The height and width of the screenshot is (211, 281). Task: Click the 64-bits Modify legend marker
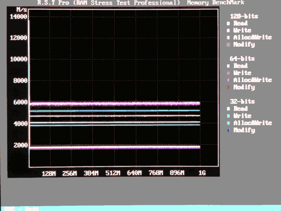228,87
